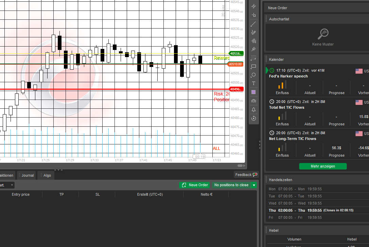Viewport: 369px width, 247px height.
Task: Select the text annotation tool
Action: [x=253, y=83]
